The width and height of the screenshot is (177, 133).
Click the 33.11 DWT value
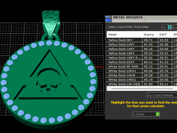tap(164, 84)
